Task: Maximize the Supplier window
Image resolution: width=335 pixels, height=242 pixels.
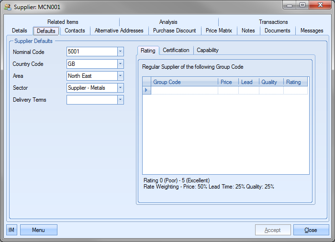Action: [302, 5]
